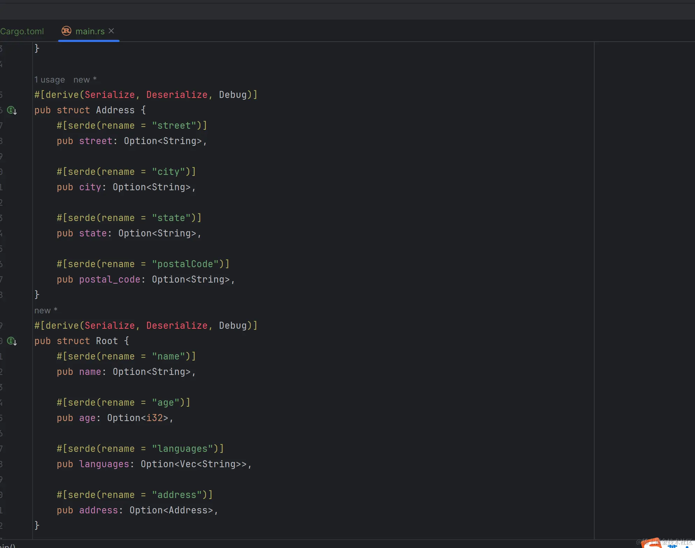The height and width of the screenshot is (548, 695).
Task: Click the state field identifier
Action: click(93, 233)
